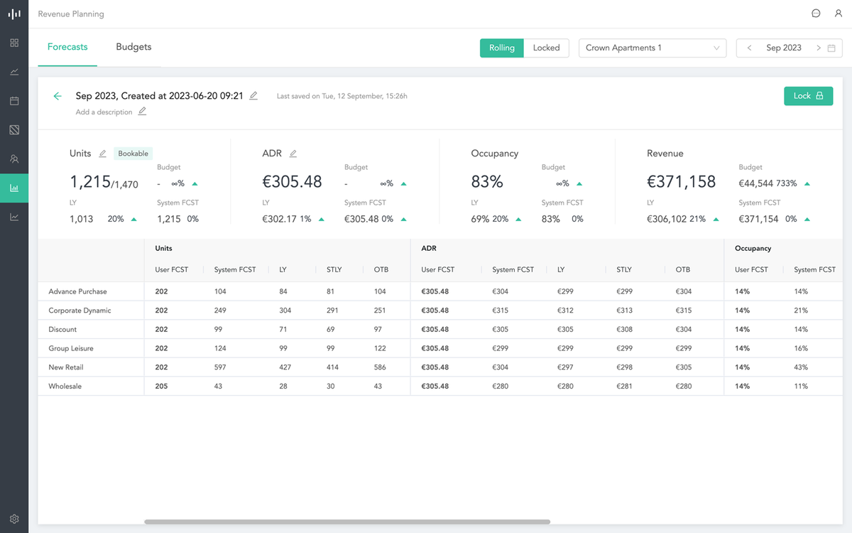Go to previous month before Sep 2023
This screenshot has width=852, height=533.
point(749,48)
